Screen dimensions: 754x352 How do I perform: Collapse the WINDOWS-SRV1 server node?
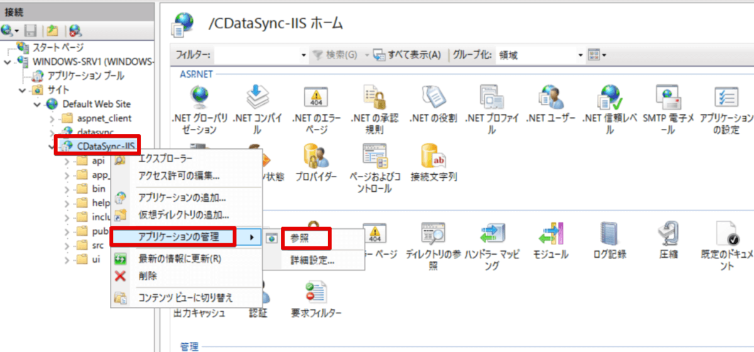coord(8,62)
